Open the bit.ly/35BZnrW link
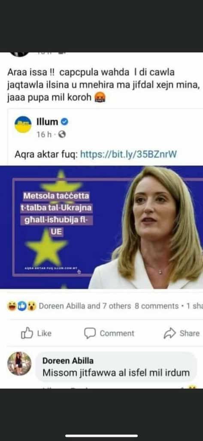This screenshot has height=441, width=203. click(129, 154)
